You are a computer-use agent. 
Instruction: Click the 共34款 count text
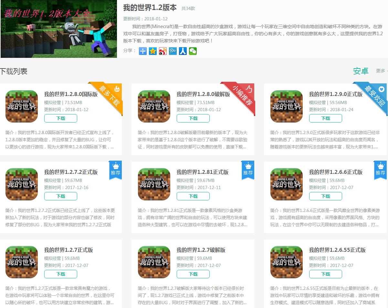188,8
